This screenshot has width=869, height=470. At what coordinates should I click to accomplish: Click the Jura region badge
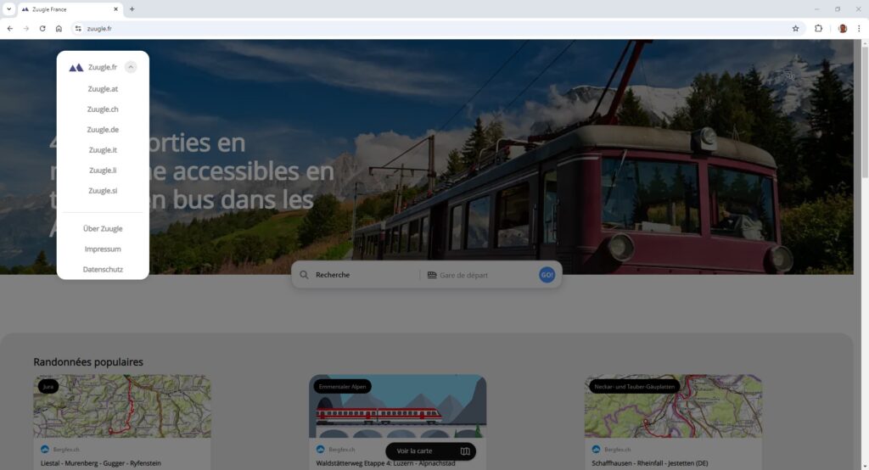tap(48, 387)
